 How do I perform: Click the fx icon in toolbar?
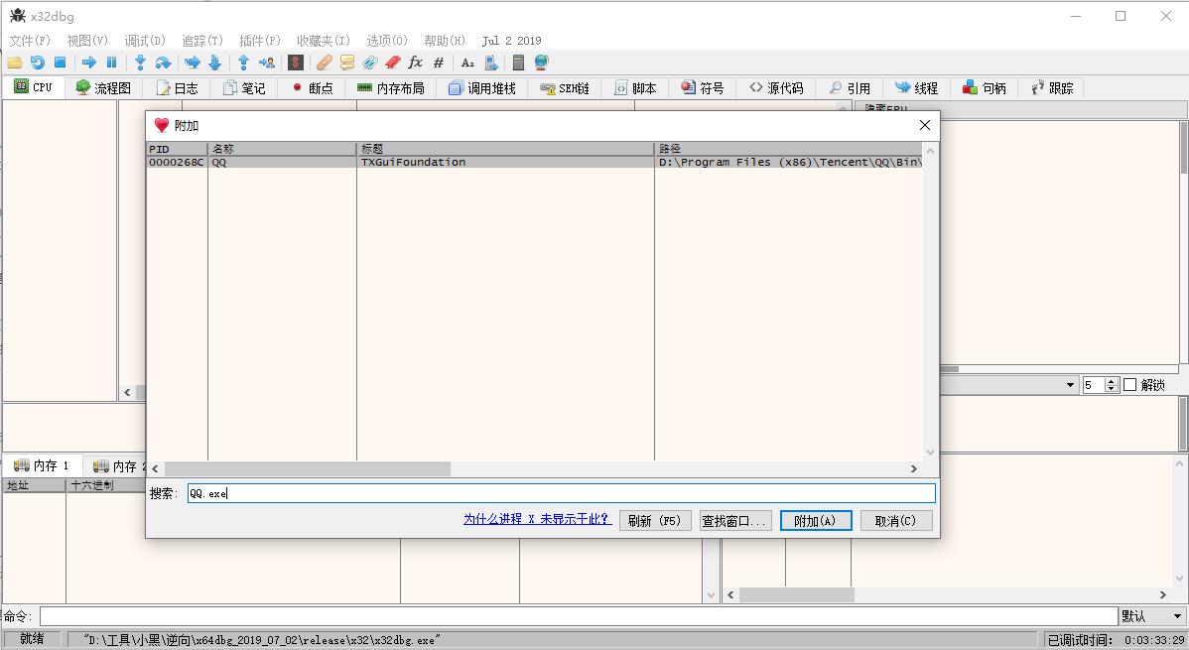pyautogui.click(x=415, y=62)
